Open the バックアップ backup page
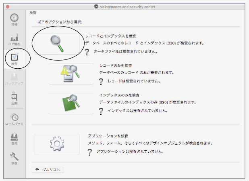This screenshot has height=181, width=249. coord(15,78)
